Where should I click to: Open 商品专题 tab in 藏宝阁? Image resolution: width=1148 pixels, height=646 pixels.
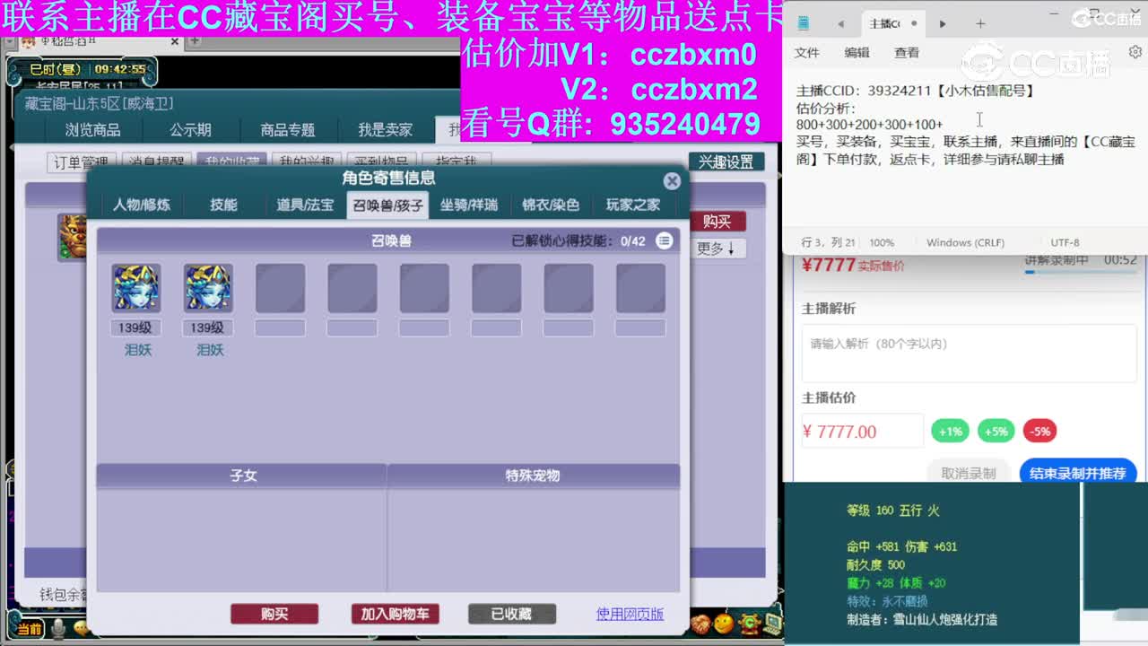point(288,130)
